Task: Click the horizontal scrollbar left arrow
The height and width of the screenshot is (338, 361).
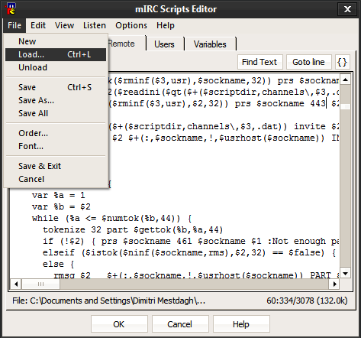Action: pyautogui.click(x=16, y=284)
